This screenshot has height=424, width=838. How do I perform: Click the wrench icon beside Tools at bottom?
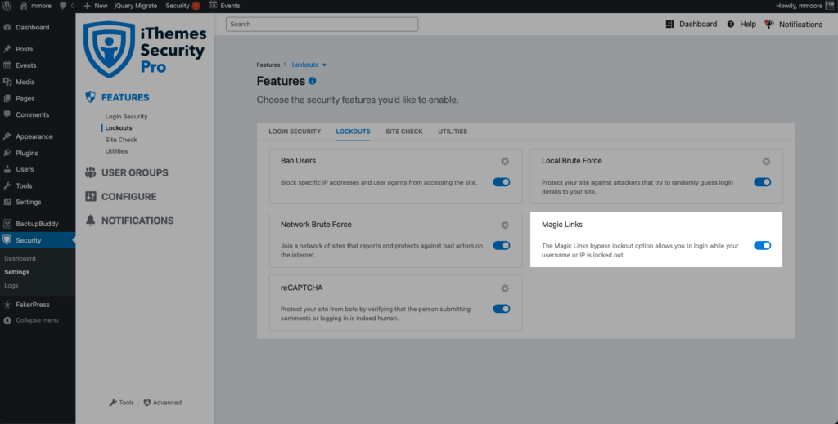(x=113, y=403)
